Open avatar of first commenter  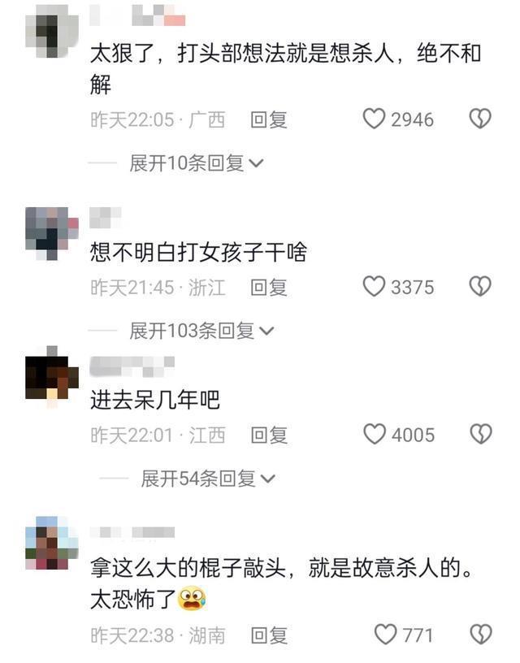pos(52,32)
